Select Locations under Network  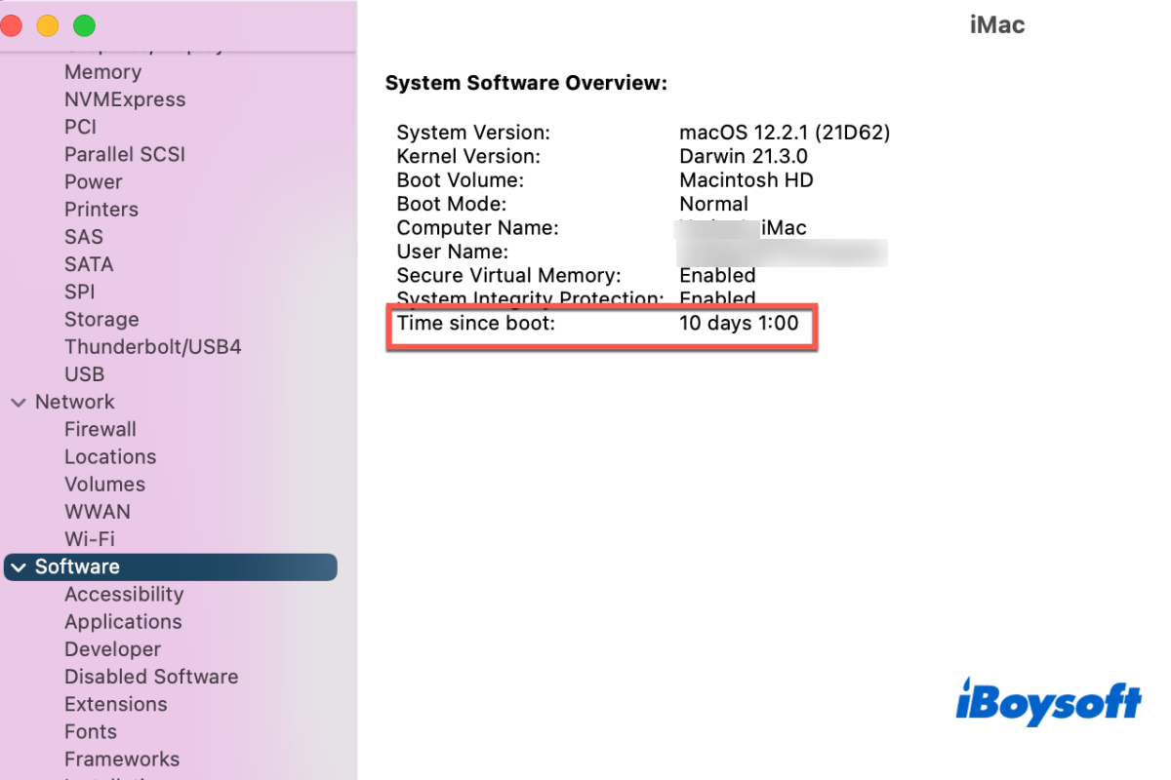click(x=110, y=456)
